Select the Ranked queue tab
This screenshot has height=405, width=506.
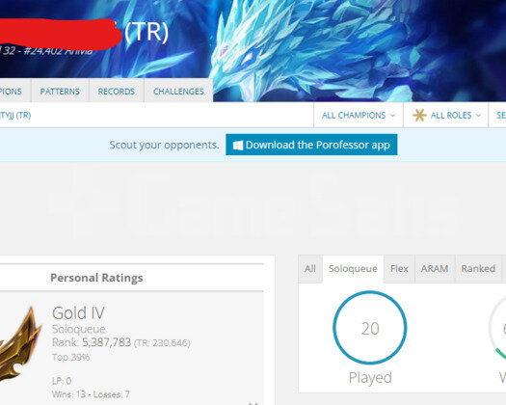click(x=478, y=269)
